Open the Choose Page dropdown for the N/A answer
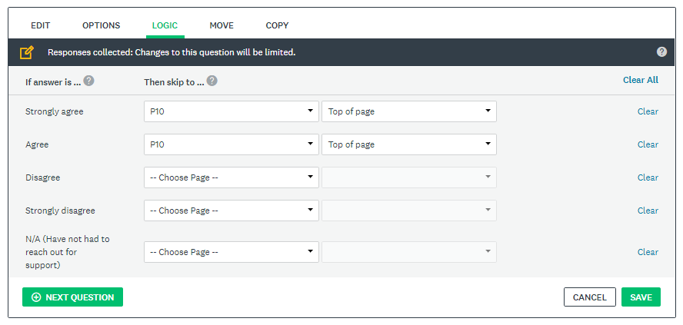 point(231,252)
